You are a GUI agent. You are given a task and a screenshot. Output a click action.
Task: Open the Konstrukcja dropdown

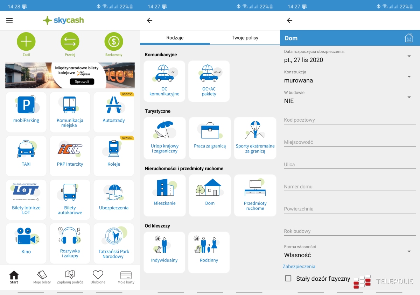pos(409,77)
